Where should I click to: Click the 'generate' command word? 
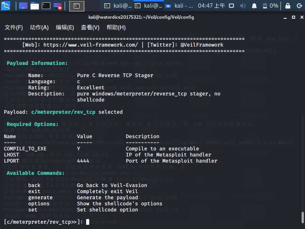tap(40, 198)
